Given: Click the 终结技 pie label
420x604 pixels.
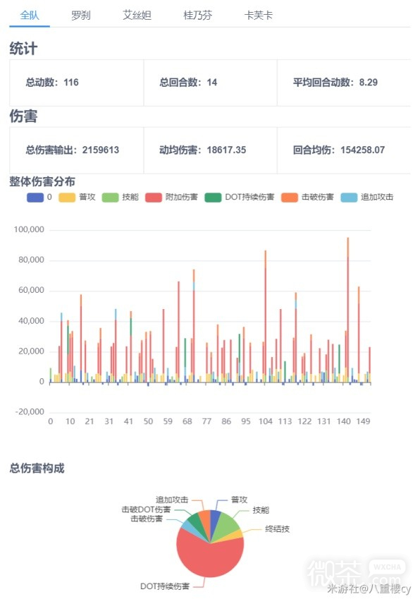Looking at the screenshot, I should click(x=278, y=529).
